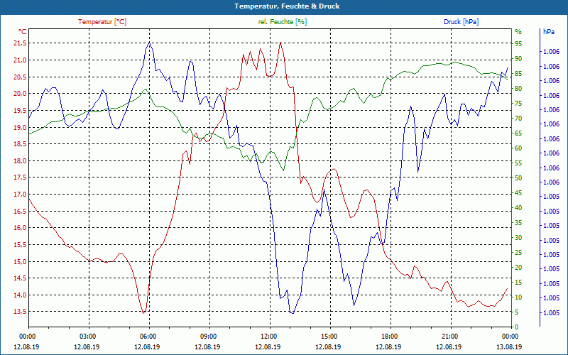This screenshot has height=355, width=568.
Task: Click the '17,0' temperature axis value
Action: click(20, 194)
